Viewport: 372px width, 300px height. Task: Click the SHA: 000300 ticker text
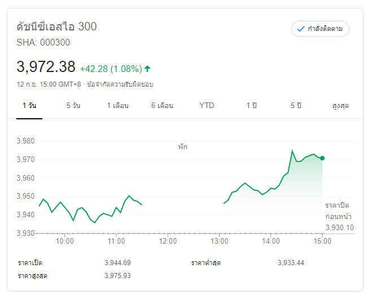[x=43, y=42]
